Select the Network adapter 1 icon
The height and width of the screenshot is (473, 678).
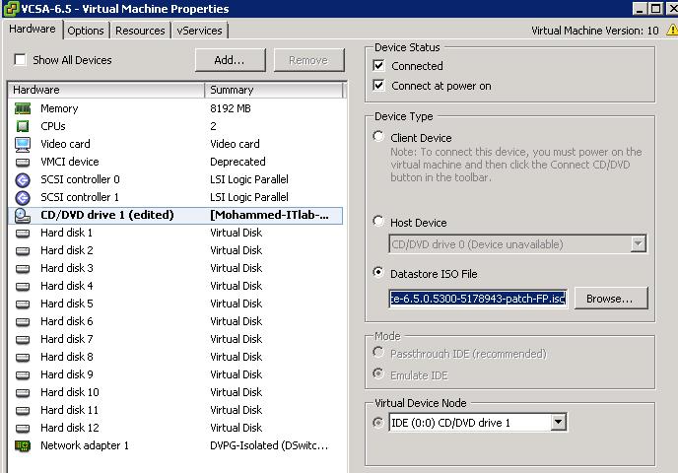pos(23,445)
